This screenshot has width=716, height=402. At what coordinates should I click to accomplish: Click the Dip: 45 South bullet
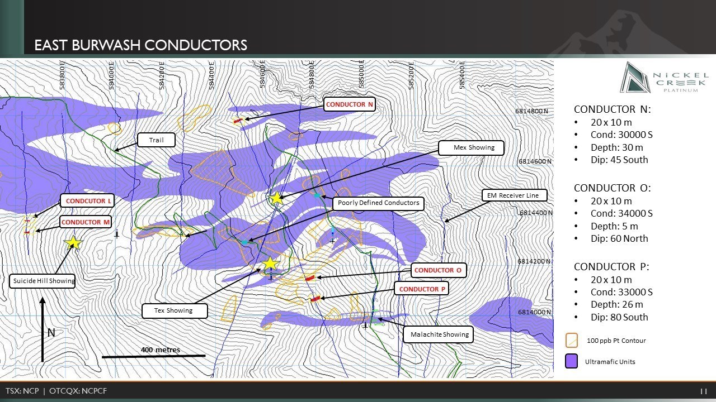pos(619,160)
